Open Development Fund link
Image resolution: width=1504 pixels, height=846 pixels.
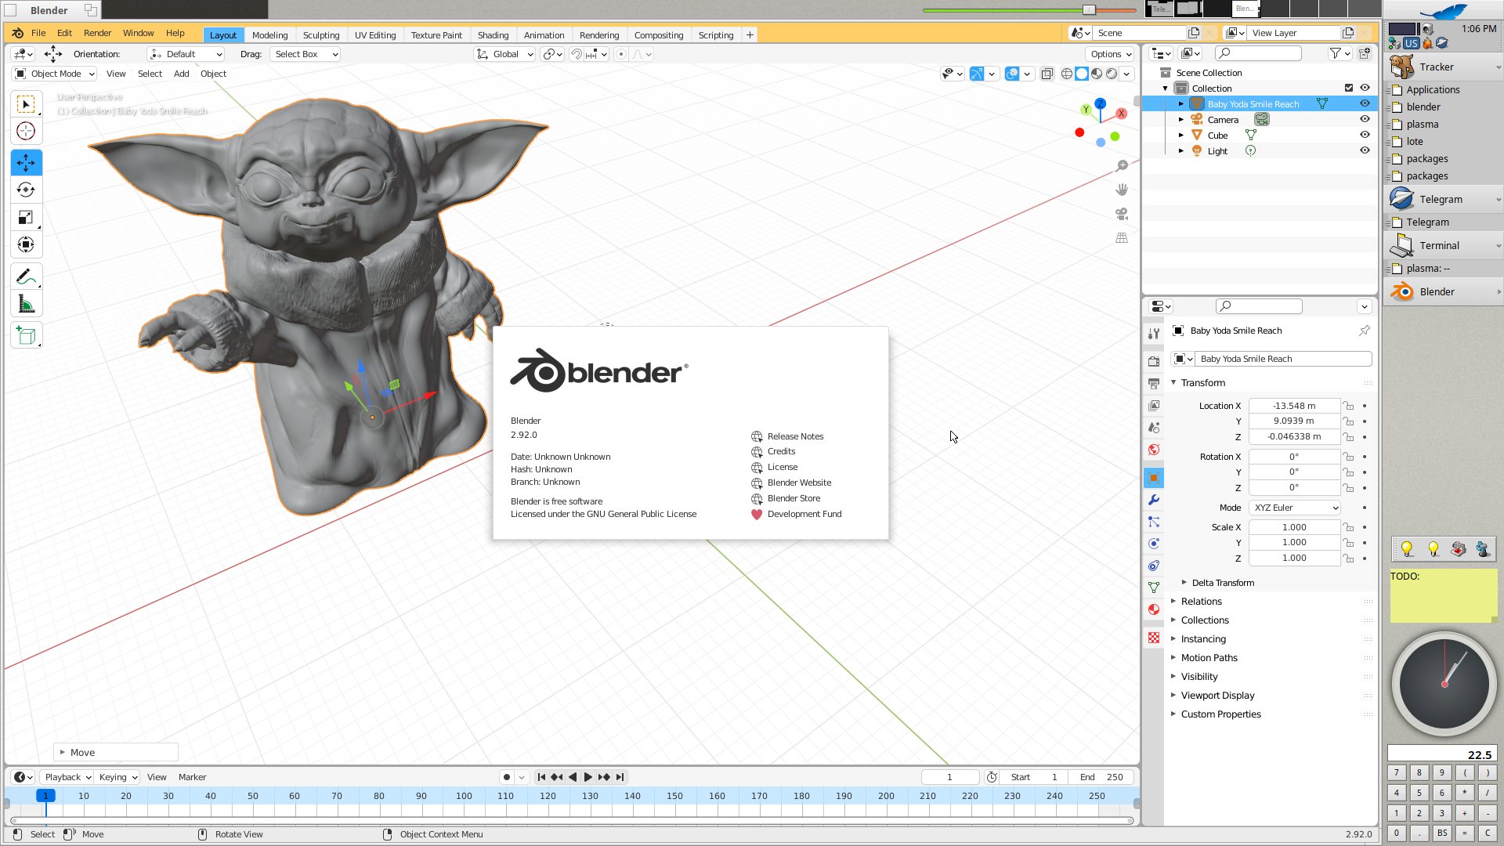tap(796, 514)
